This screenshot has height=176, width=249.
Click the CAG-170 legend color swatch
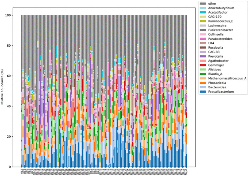tap(203, 17)
